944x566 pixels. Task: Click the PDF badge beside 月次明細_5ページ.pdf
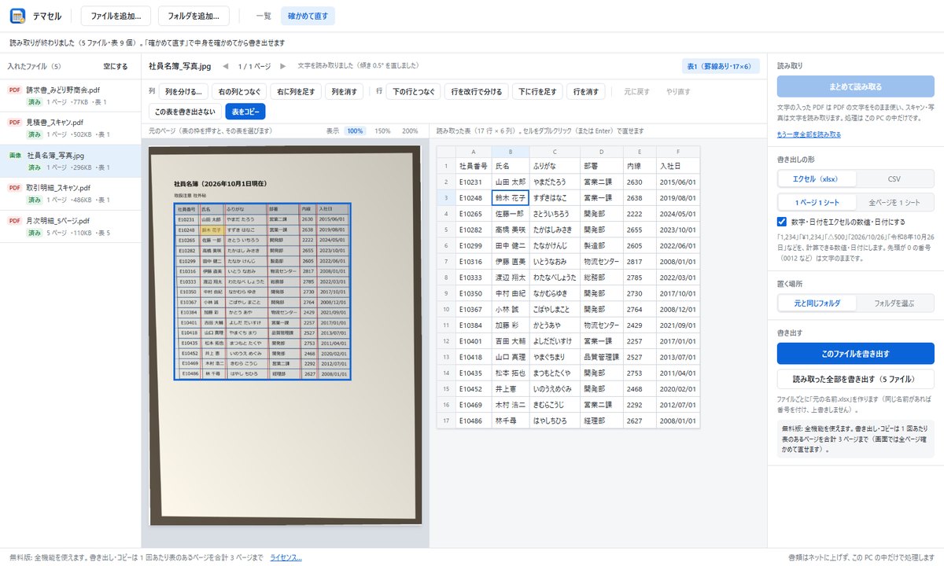tap(15, 221)
